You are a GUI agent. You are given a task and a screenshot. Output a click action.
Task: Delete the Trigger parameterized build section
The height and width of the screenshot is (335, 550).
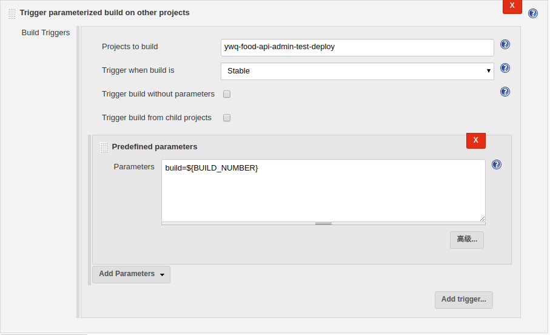[x=512, y=5]
